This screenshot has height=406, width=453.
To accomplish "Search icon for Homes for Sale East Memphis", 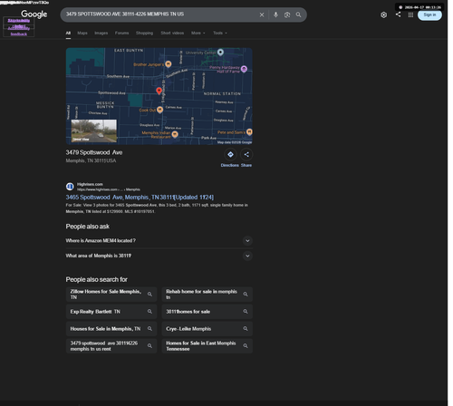I will (246, 346).
